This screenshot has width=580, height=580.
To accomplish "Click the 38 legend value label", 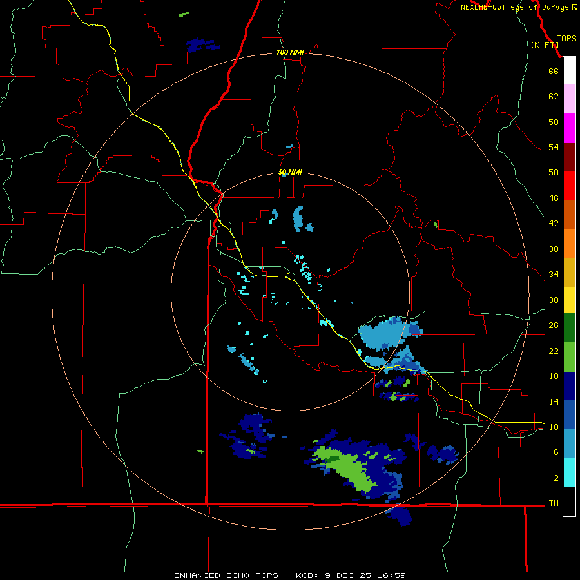I will click(554, 249).
